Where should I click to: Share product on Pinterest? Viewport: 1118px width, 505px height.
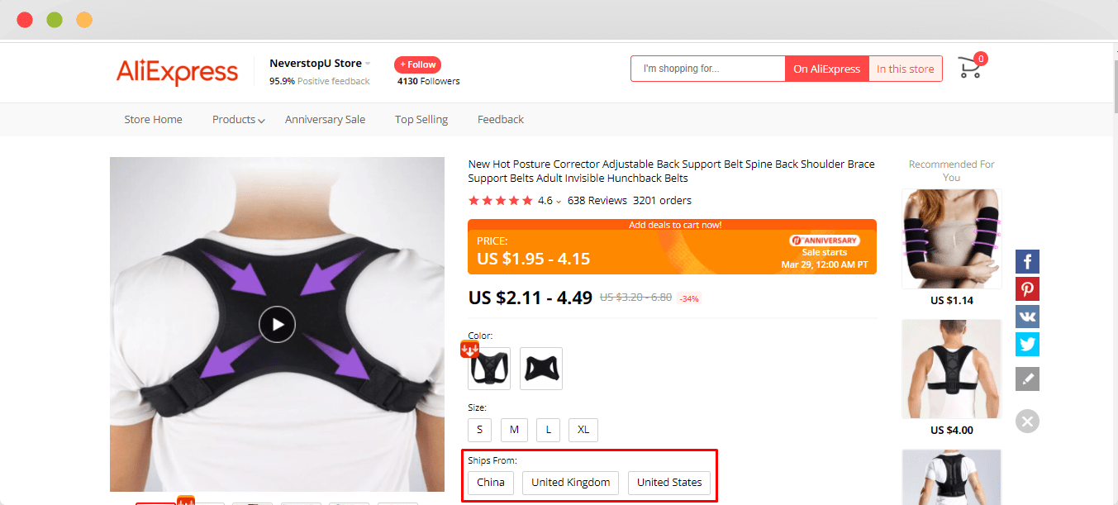pyautogui.click(x=1027, y=289)
